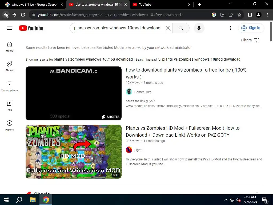Toggle the browser side panel icon
The image size is (273, 205).
[x=250, y=15]
